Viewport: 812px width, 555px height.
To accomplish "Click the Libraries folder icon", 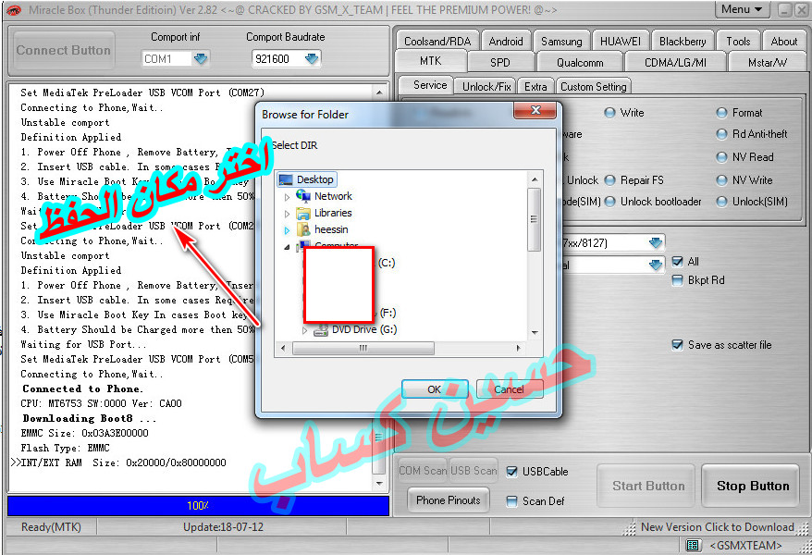I will point(303,213).
